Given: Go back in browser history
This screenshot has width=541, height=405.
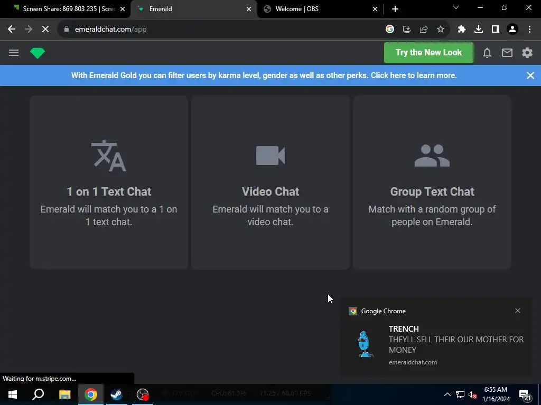Looking at the screenshot, I should pos(12,30).
